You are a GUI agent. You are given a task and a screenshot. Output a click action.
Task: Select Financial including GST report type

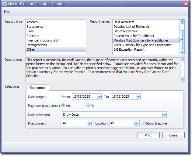43,40
